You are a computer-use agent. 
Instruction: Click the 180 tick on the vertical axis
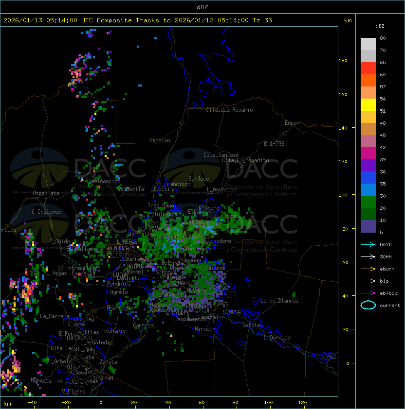(343, 61)
